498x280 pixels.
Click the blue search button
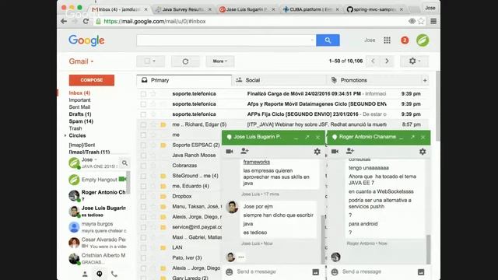tap(328, 40)
